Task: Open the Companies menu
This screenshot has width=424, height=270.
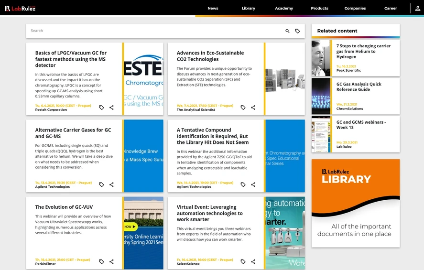Action: (355, 9)
